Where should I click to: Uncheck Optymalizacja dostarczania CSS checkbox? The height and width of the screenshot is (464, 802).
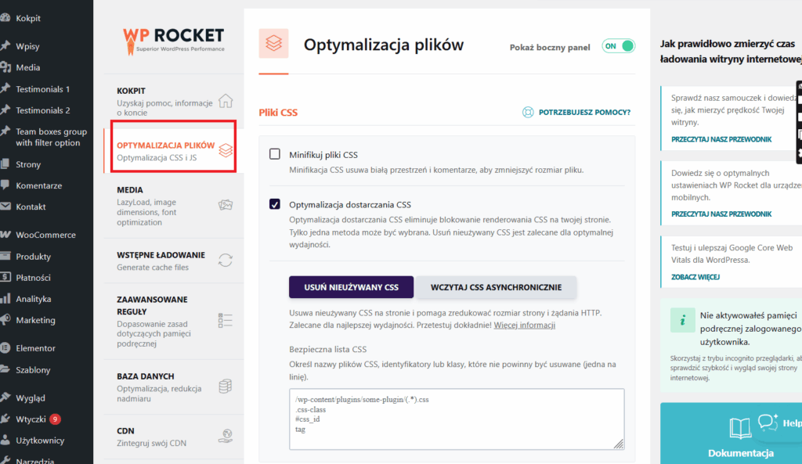coord(275,204)
